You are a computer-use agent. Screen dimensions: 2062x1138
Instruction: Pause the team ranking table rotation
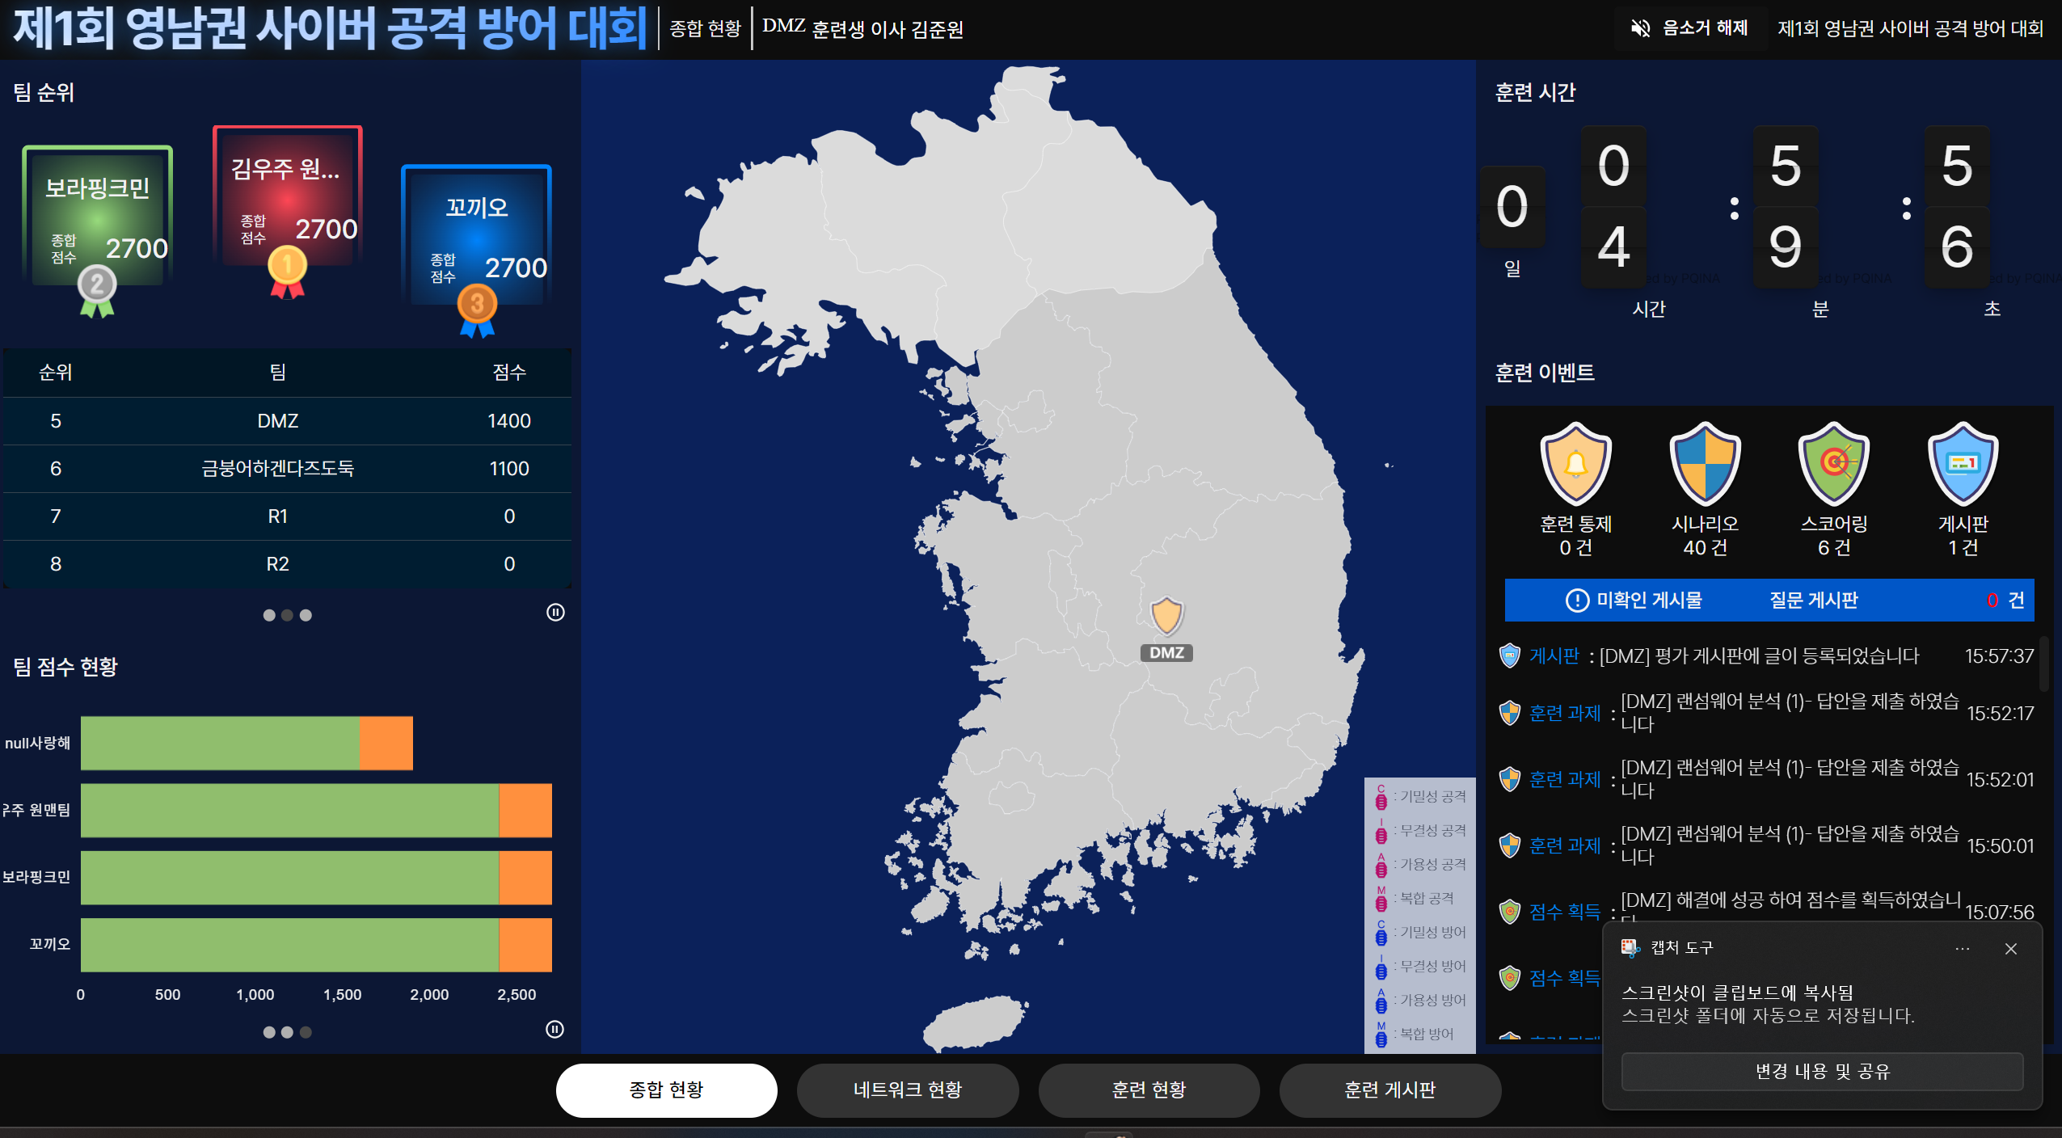click(555, 613)
